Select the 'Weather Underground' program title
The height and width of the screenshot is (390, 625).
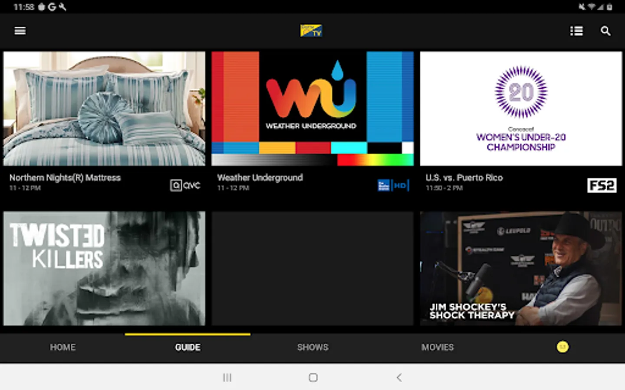tap(260, 178)
